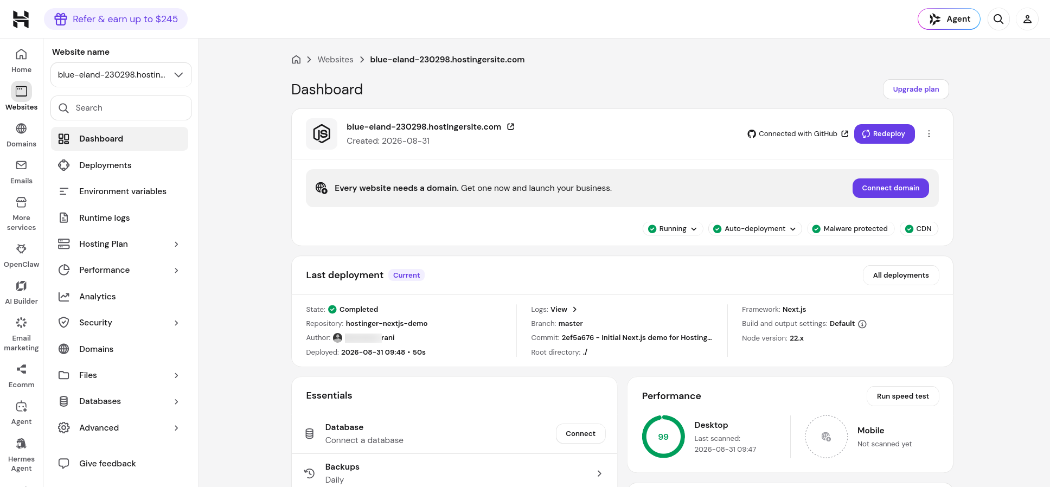Click the Connect domain button

[x=891, y=188]
